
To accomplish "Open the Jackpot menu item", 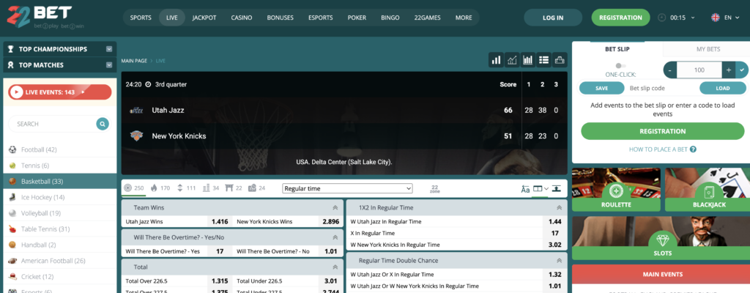I will click(x=204, y=18).
